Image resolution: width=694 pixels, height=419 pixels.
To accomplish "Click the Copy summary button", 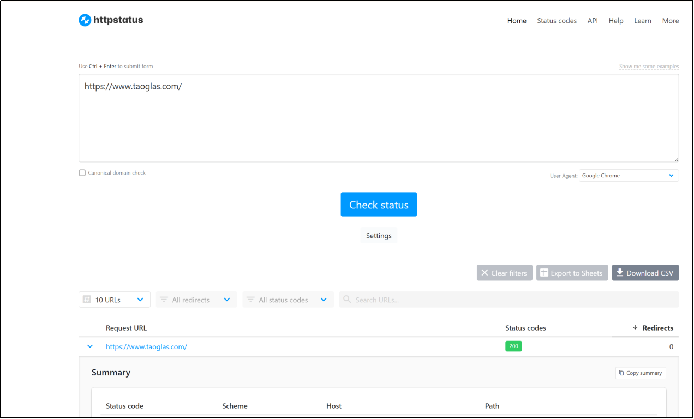I will (x=641, y=373).
